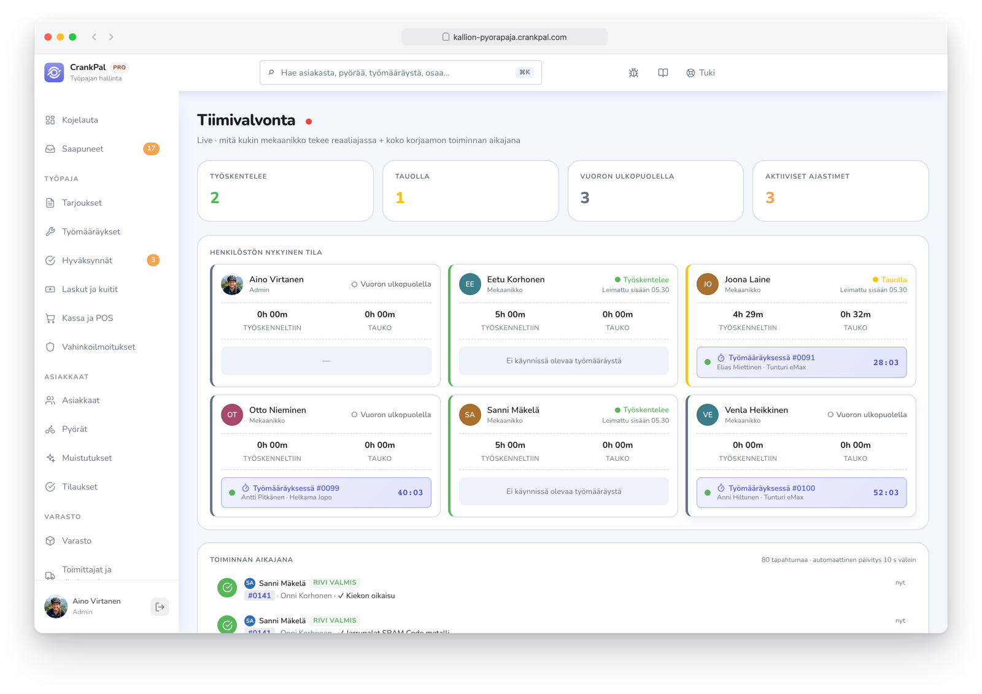982x694 pixels.
Task: Open work order #0099 timer card
Action: [326, 493]
